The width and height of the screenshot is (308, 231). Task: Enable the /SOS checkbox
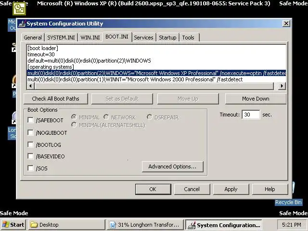coord(30,168)
